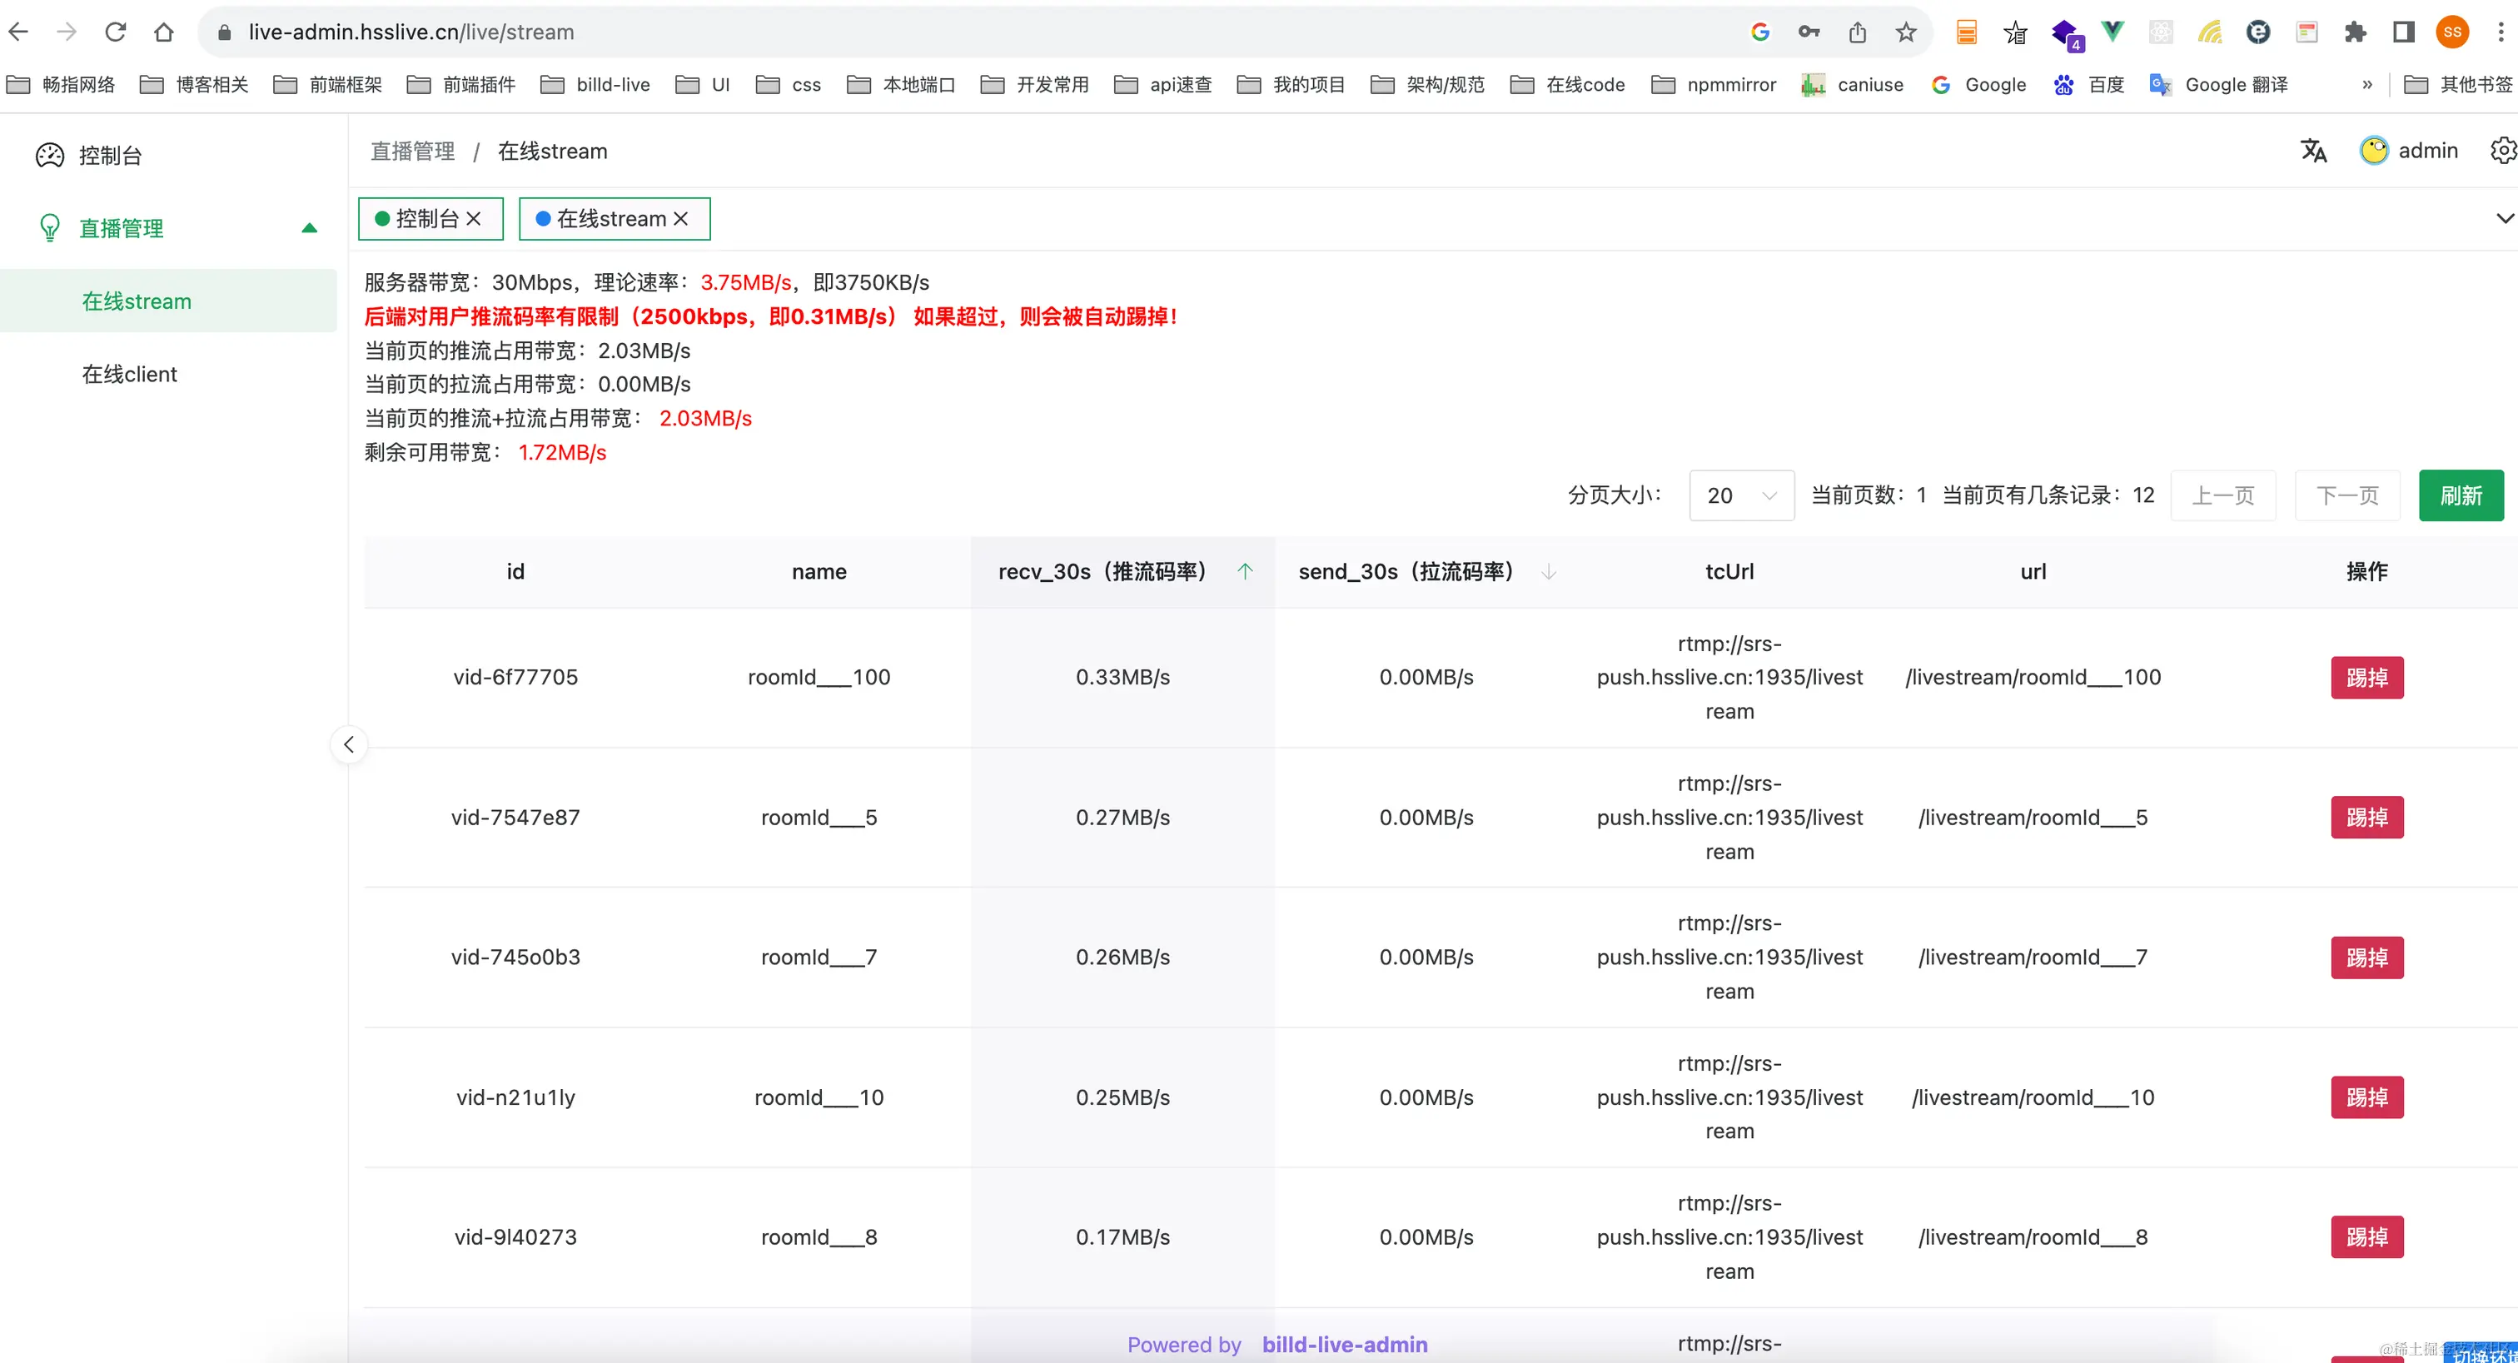
Task: Kick stream roomId___8 with 踢掉
Action: pyautogui.click(x=2367, y=1238)
